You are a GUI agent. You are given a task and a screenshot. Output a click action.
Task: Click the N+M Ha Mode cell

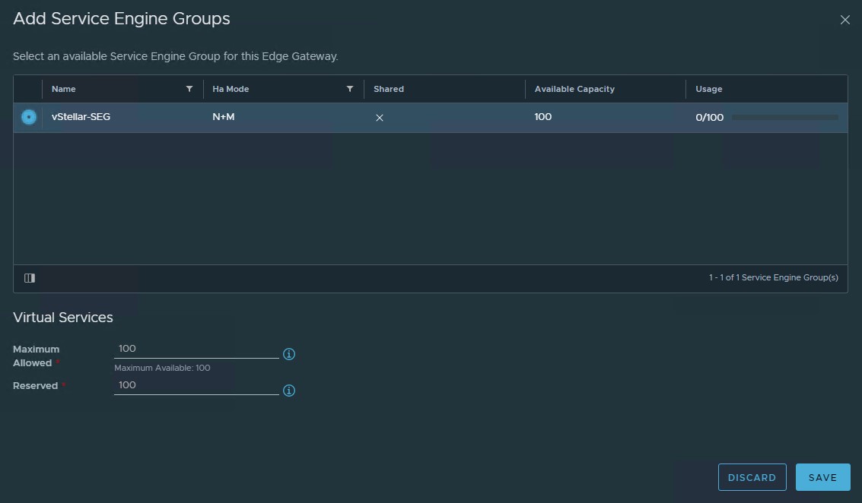(x=223, y=117)
